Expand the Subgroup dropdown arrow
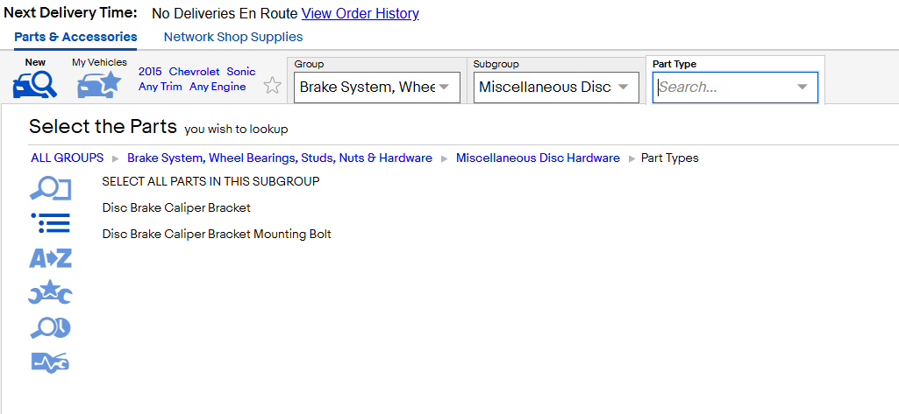This screenshot has height=414, width=899. point(624,87)
